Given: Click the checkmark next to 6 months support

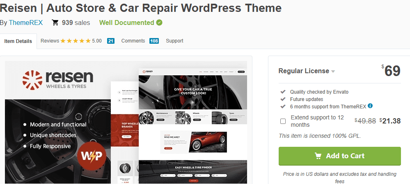Looking at the screenshot, I should point(283,106).
